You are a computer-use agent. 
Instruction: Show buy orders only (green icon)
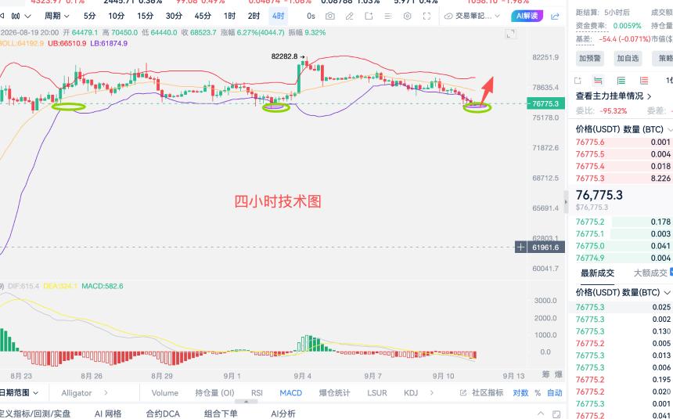click(621, 81)
